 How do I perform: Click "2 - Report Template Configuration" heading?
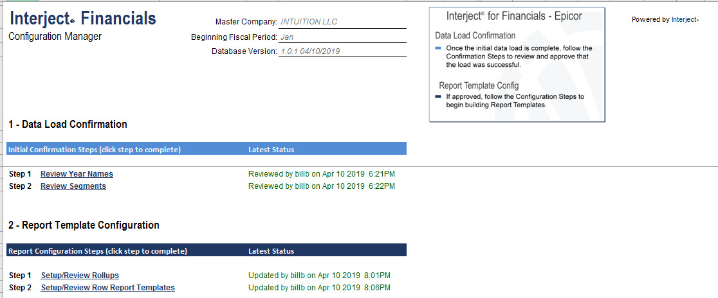tap(84, 225)
